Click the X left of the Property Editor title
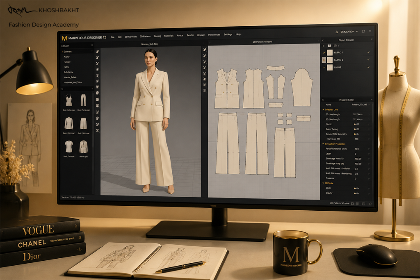 tap(323, 100)
